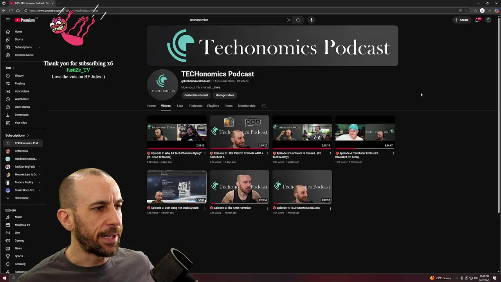Switch to the Live tab
This screenshot has height=282, width=501.
(x=180, y=106)
